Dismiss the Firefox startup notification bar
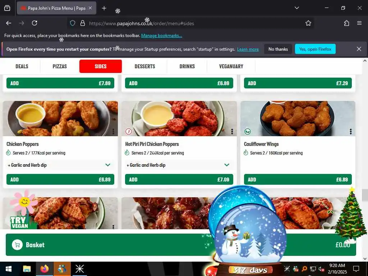 pos(359,49)
